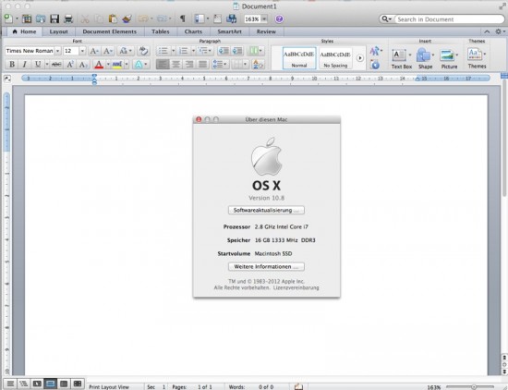
Task: Click the vertical scrollbar thumb
Action: pos(504,138)
